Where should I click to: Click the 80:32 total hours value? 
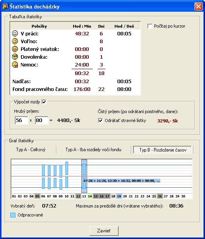tap(82, 73)
